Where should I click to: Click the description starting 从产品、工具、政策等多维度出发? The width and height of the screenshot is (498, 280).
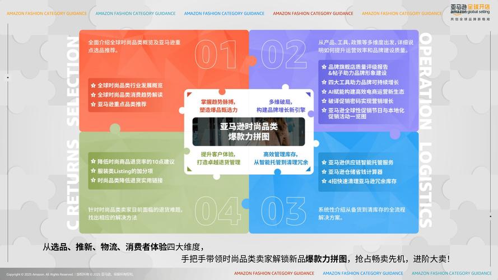pyautogui.click(x=366, y=46)
